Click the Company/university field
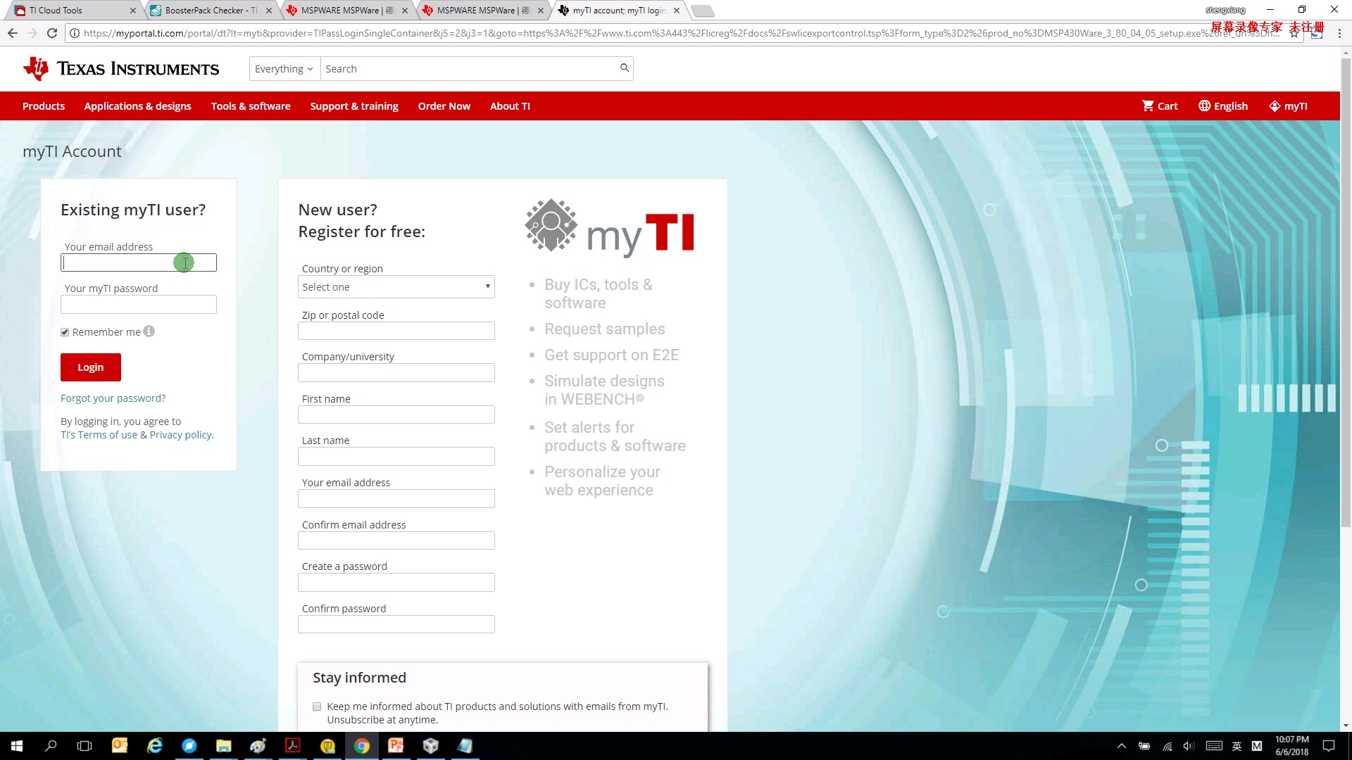 point(396,372)
